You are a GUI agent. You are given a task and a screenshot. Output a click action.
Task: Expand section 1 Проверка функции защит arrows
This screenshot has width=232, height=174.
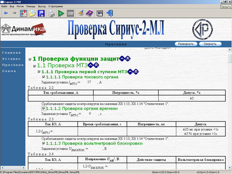tap(127, 58)
